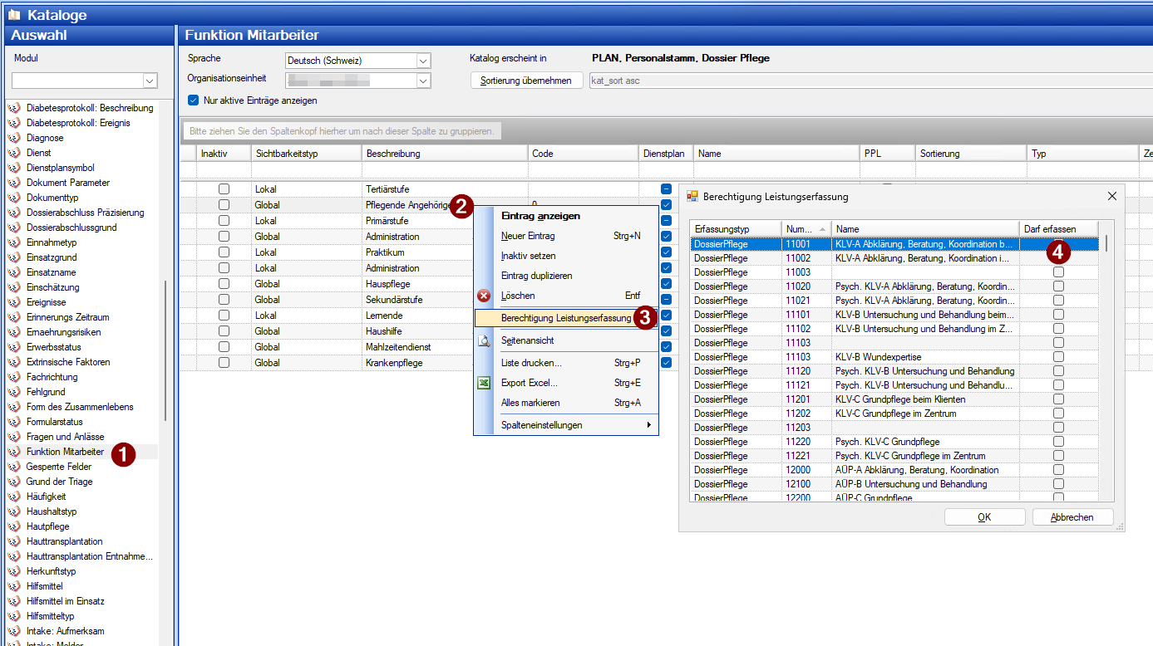This screenshot has height=646, width=1153.
Task: Open the Sprache dropdown
Action: [423, 61]
